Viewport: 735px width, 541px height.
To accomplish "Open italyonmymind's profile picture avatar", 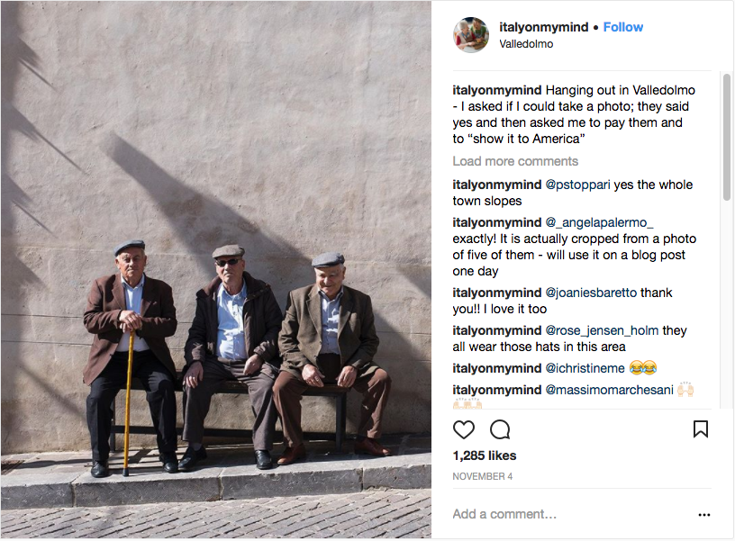I will pos(471,35).
